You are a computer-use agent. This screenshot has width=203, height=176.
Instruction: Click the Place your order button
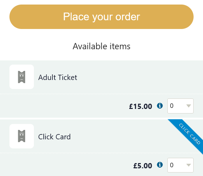[101, 17]
